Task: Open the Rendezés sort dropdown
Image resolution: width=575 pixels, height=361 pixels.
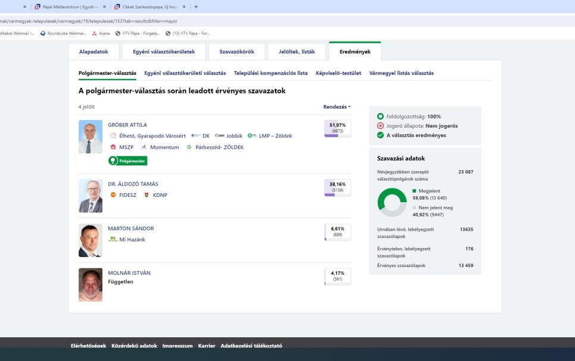Action: point(336,106)
